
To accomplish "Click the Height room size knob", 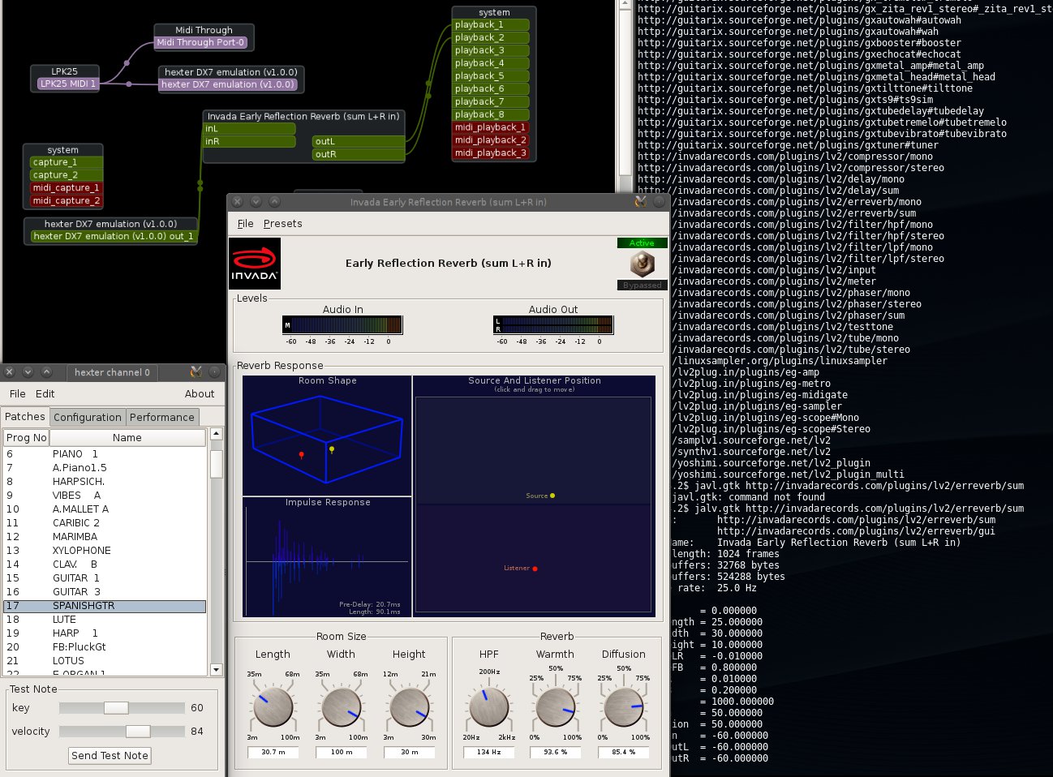I will coord(409,707).
